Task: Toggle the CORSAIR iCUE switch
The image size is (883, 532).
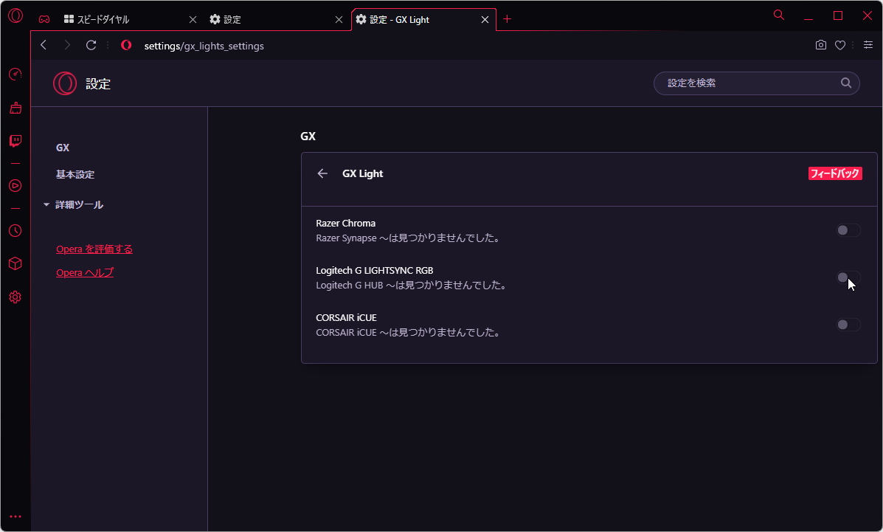Action: pyautogui.click(x=848, y=325)
